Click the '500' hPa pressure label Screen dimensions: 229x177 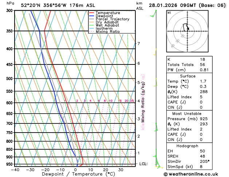point(10,79)
